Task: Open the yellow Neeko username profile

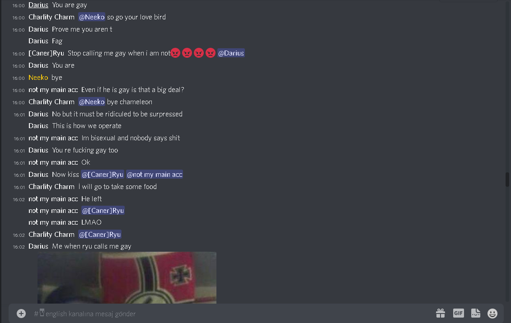Action: click(38, 78)
